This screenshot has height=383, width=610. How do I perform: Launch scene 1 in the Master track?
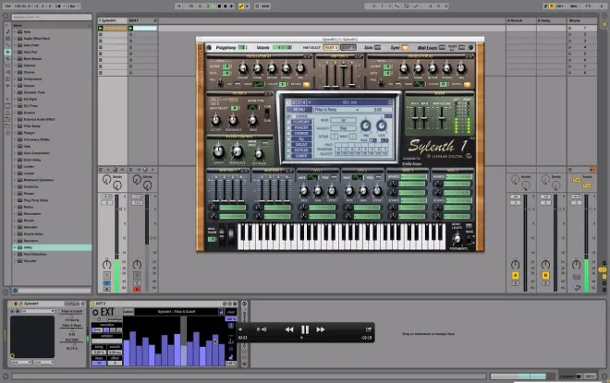[570, 28]
